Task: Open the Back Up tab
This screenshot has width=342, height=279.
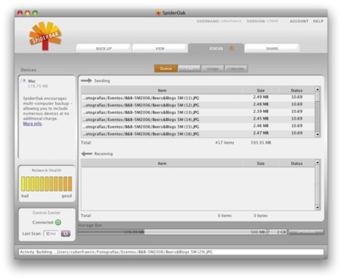Action: [103, 49]
